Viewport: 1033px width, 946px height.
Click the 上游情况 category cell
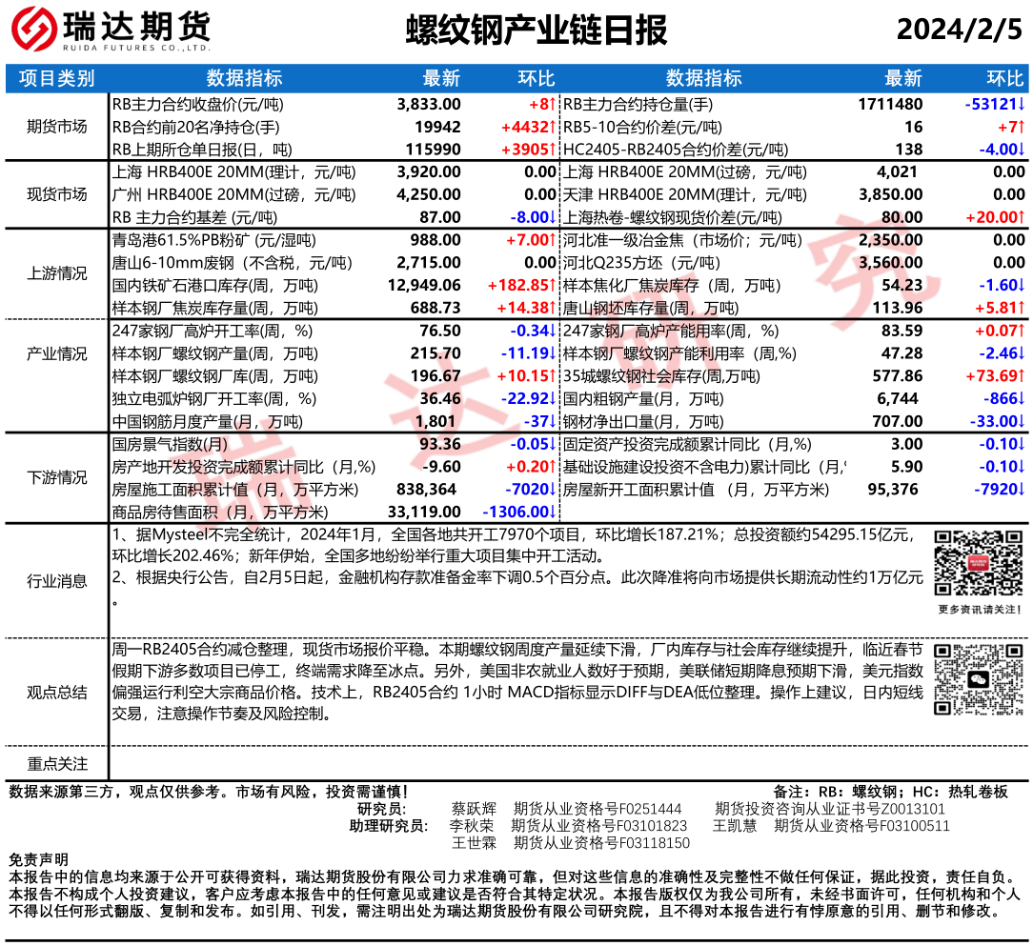click(56, 273)
